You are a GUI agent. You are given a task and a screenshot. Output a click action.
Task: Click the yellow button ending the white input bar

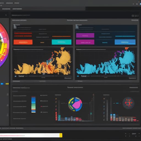[61, 135]
